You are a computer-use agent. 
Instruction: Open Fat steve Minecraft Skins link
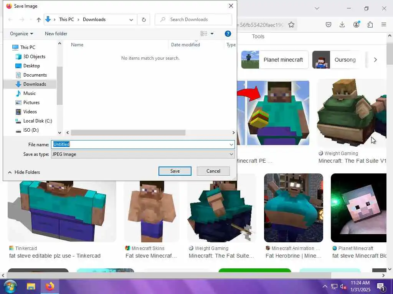(x=151, y=256)
